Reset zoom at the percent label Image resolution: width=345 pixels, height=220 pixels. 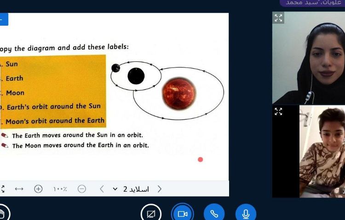[60, 189]
